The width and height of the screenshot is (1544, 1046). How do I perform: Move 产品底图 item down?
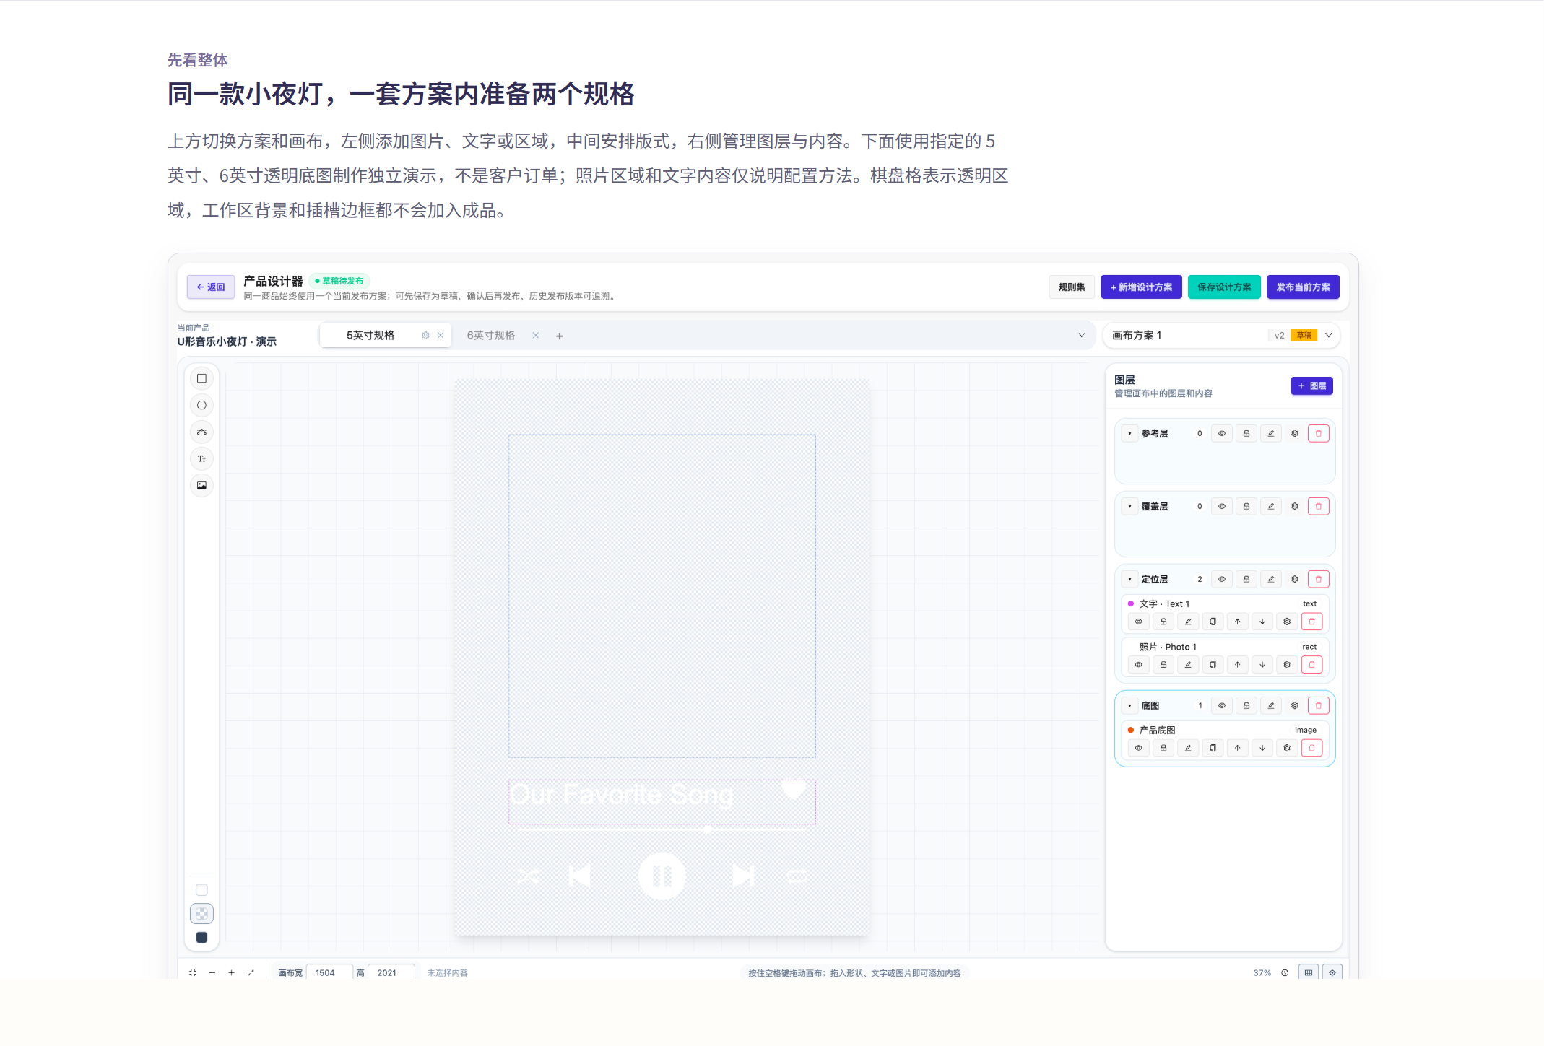click(x=1262, y=747)
